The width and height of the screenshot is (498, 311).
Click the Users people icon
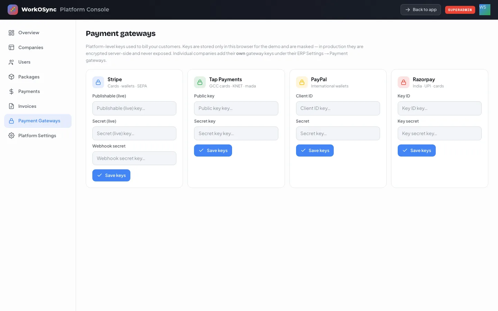tap(11, 62)
